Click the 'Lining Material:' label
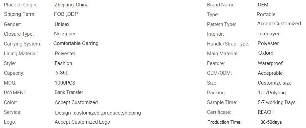 [21, 54]
